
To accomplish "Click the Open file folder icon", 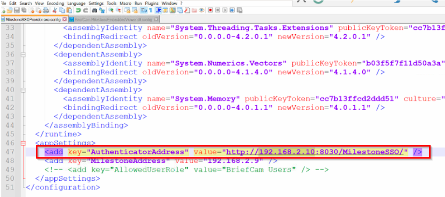I will 10,10.
